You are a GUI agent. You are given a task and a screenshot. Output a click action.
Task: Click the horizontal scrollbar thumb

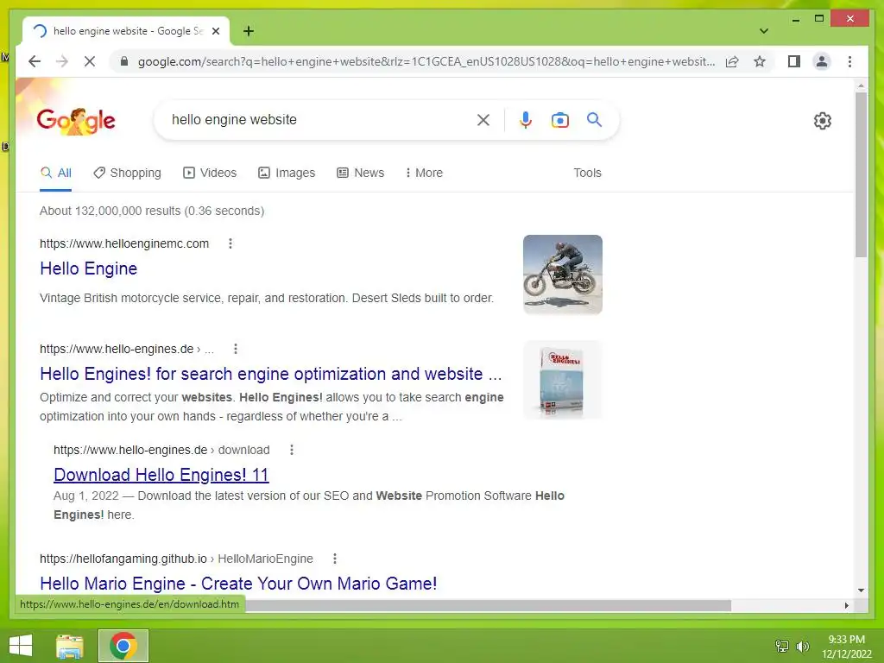(489, 605)
